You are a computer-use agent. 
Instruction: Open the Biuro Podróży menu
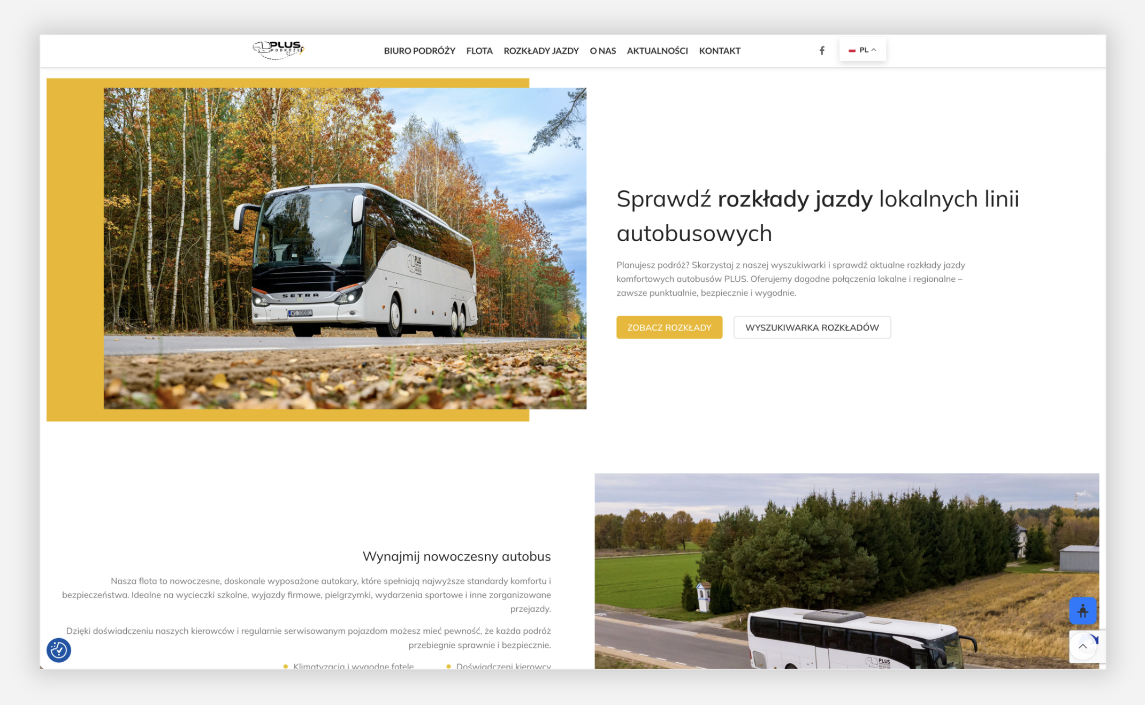coord(419,51)
